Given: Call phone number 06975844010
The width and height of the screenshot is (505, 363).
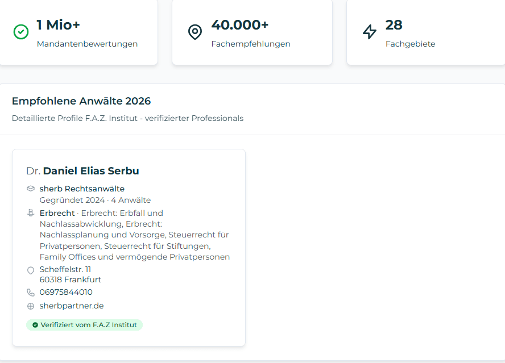Looking at the screenshot, I should 66,293.
